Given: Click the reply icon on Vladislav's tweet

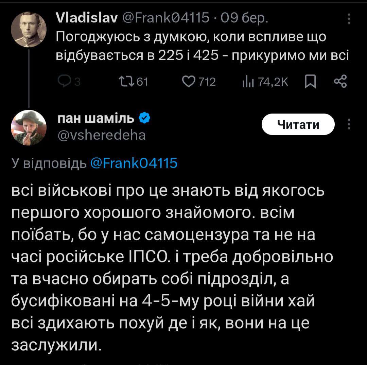Looking at the screenshot, I should (x=64, y=82).
